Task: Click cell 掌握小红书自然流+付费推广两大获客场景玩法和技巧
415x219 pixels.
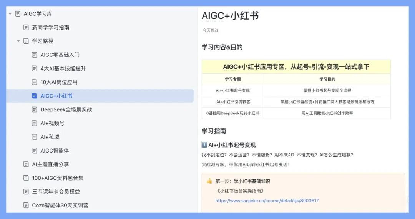Action: coord(327,102)
